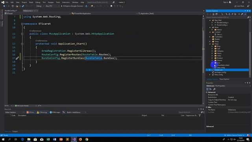
Task: Switch to the BundleConfig.cs editor tab
Action: click(x=11, y=11)
